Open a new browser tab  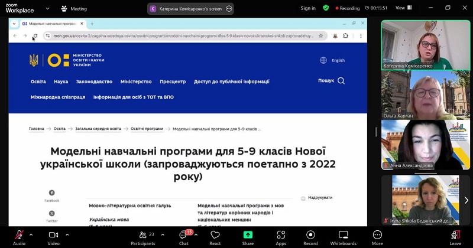pos(92,24)
